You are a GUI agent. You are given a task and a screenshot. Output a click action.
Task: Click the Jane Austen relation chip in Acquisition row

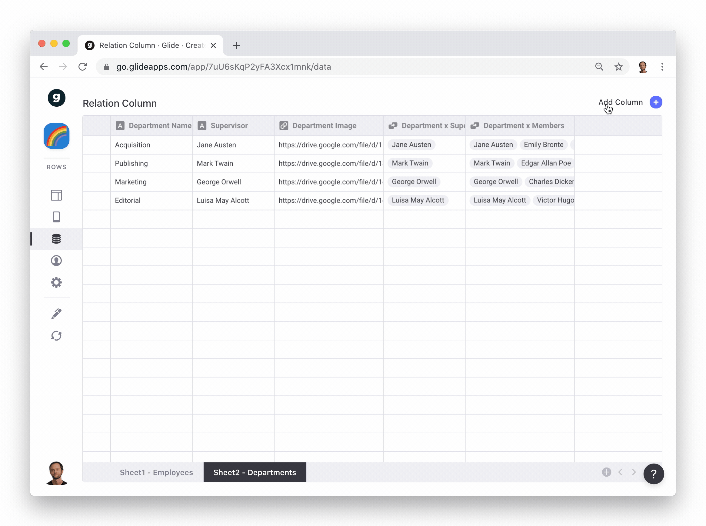tap(411, 145)
